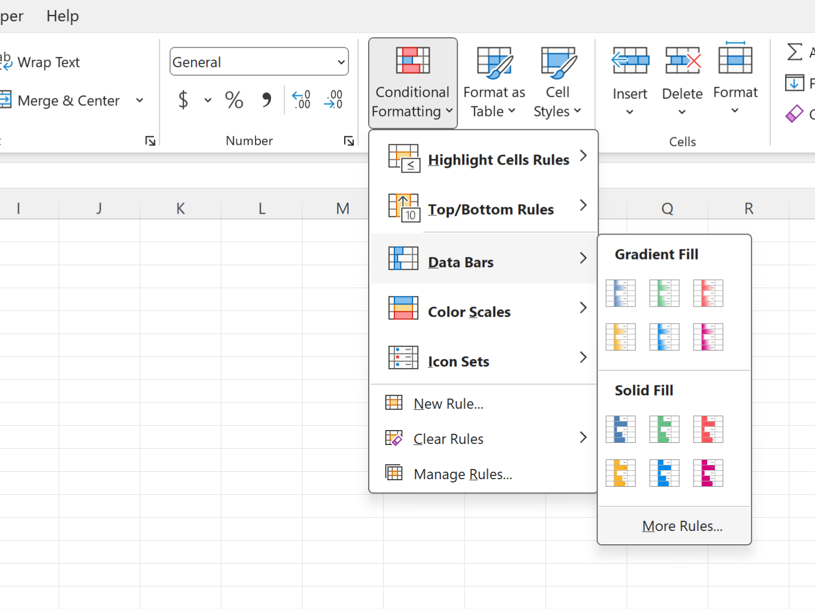Expand the Delete dropdown arrow
The image size is (815, 609).
pos(682,112)
